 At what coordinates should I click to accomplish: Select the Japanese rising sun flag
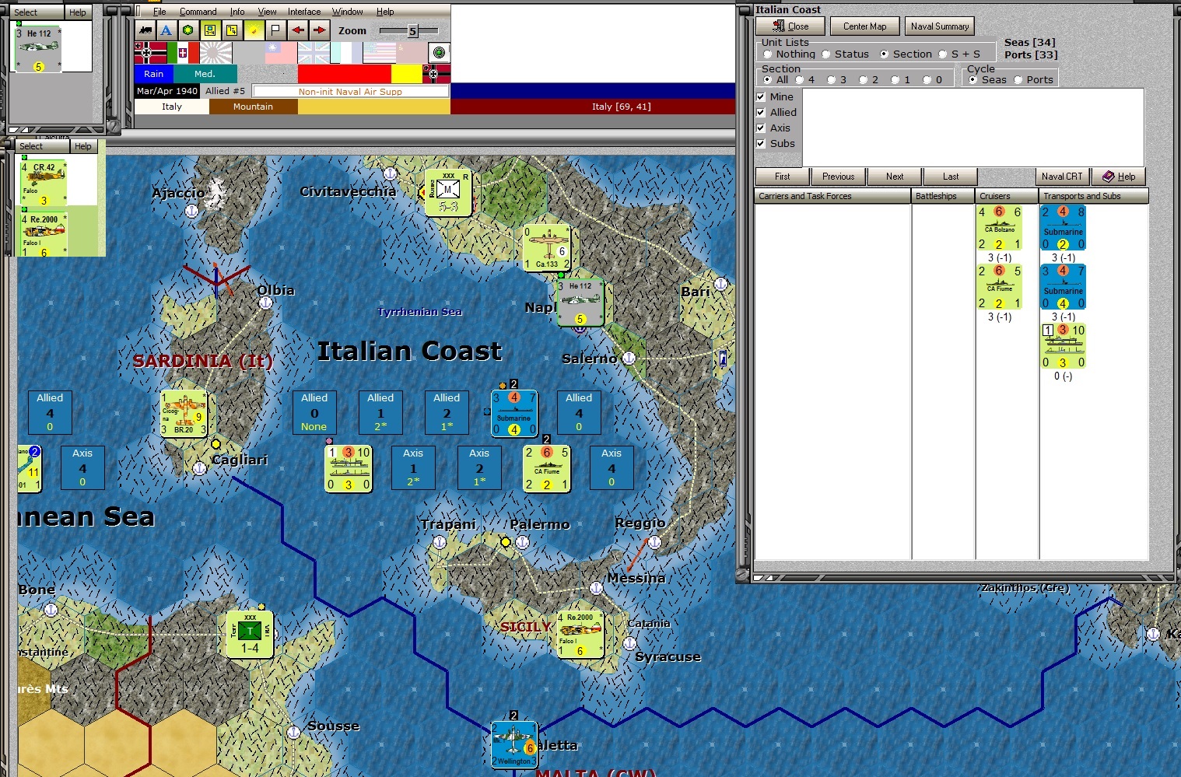pyautogui.click(x=216, y=53)
